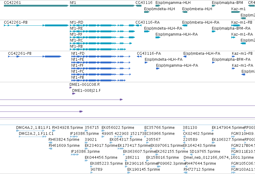Select the Nf1 gene bar
Viewport: 255px width, 174px height.
coord(102,6)
